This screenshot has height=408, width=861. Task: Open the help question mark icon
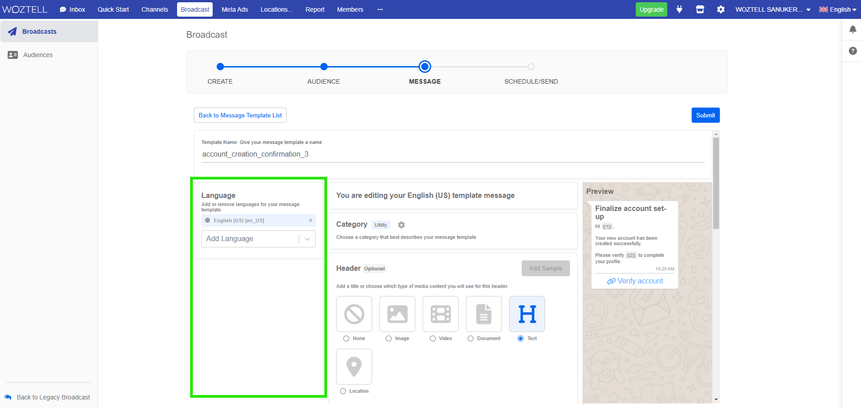[x=852, y=51]
